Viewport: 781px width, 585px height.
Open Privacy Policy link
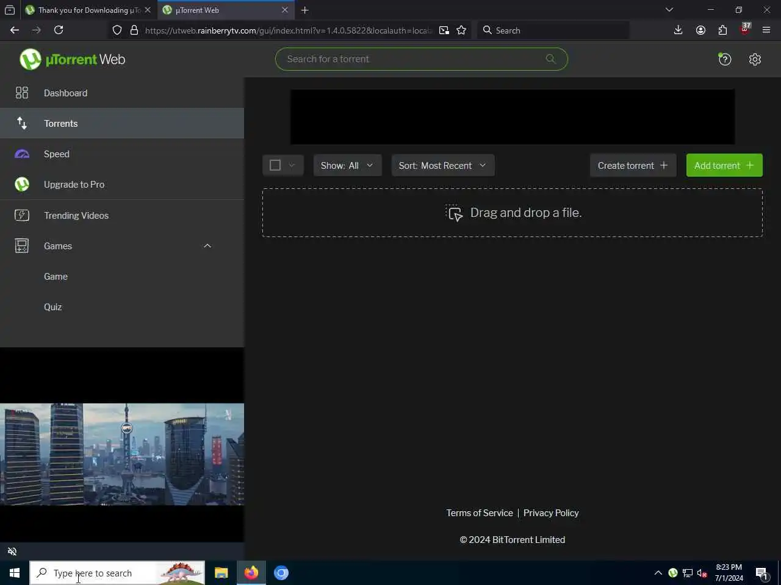(551, 512)
